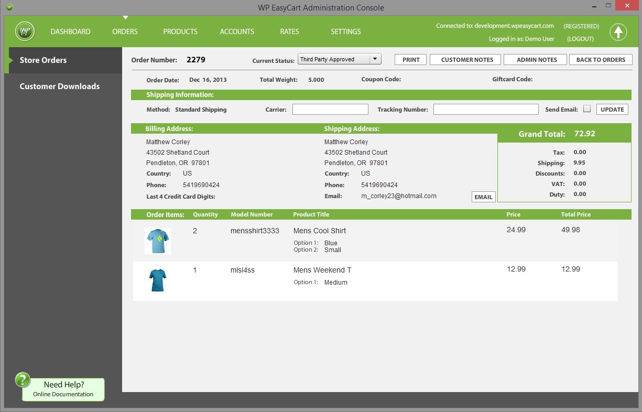
Task: Click the app icon in title bar
Action: 10,7
